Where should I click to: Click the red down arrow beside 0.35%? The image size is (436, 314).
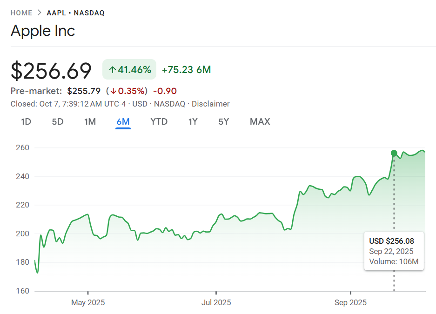tap(113, 91)
